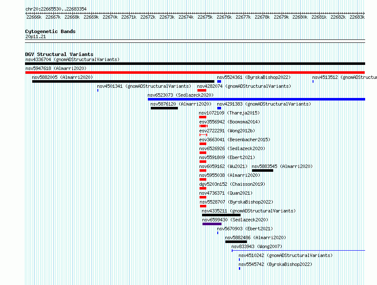
Task: Select the blue nsv6523073 variant bar
Action: pyautogui.click(x=256, y=99)
